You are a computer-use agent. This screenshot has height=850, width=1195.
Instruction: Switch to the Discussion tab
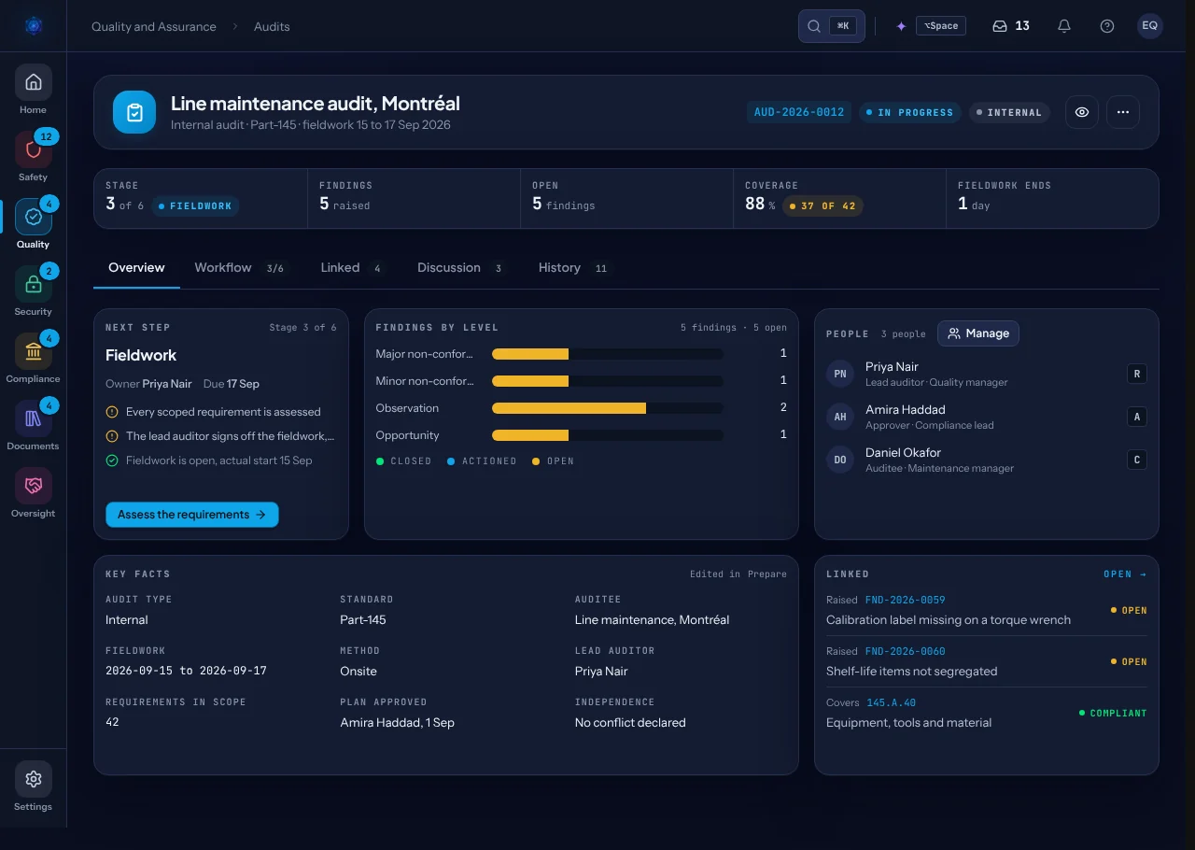coord(461,268)
